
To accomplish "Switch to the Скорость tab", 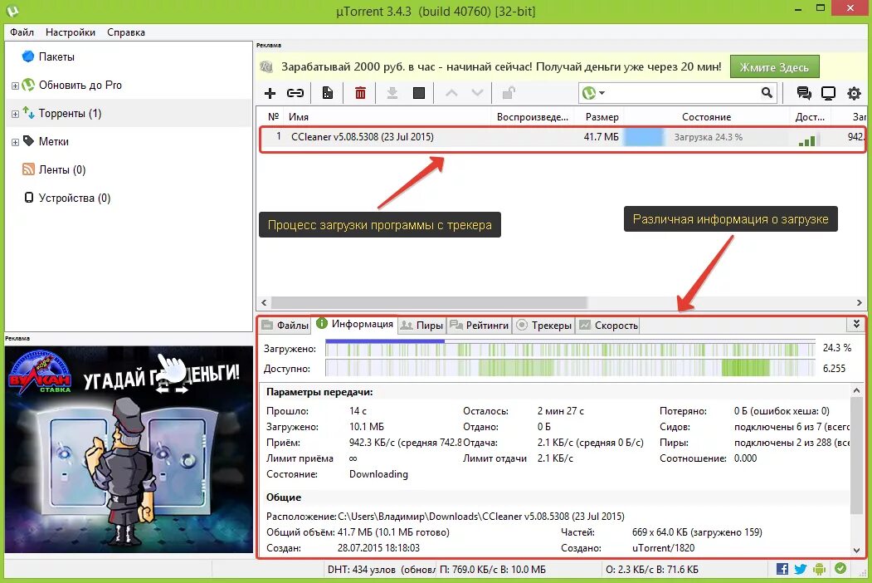I will coord(608,326).
